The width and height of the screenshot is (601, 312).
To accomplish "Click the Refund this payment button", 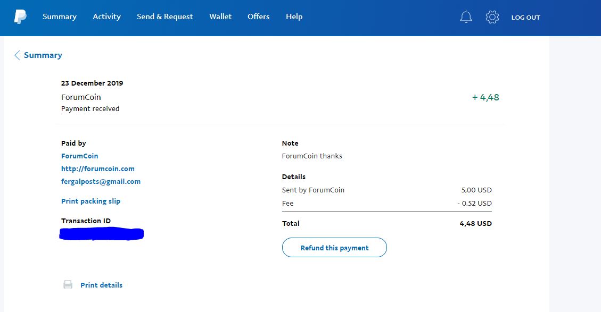I will coord(334,247).
